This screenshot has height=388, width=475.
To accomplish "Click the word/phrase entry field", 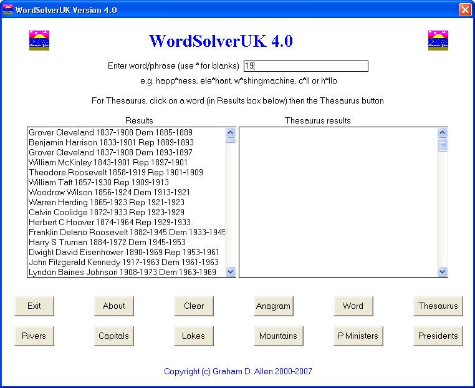I will point(305,66).
